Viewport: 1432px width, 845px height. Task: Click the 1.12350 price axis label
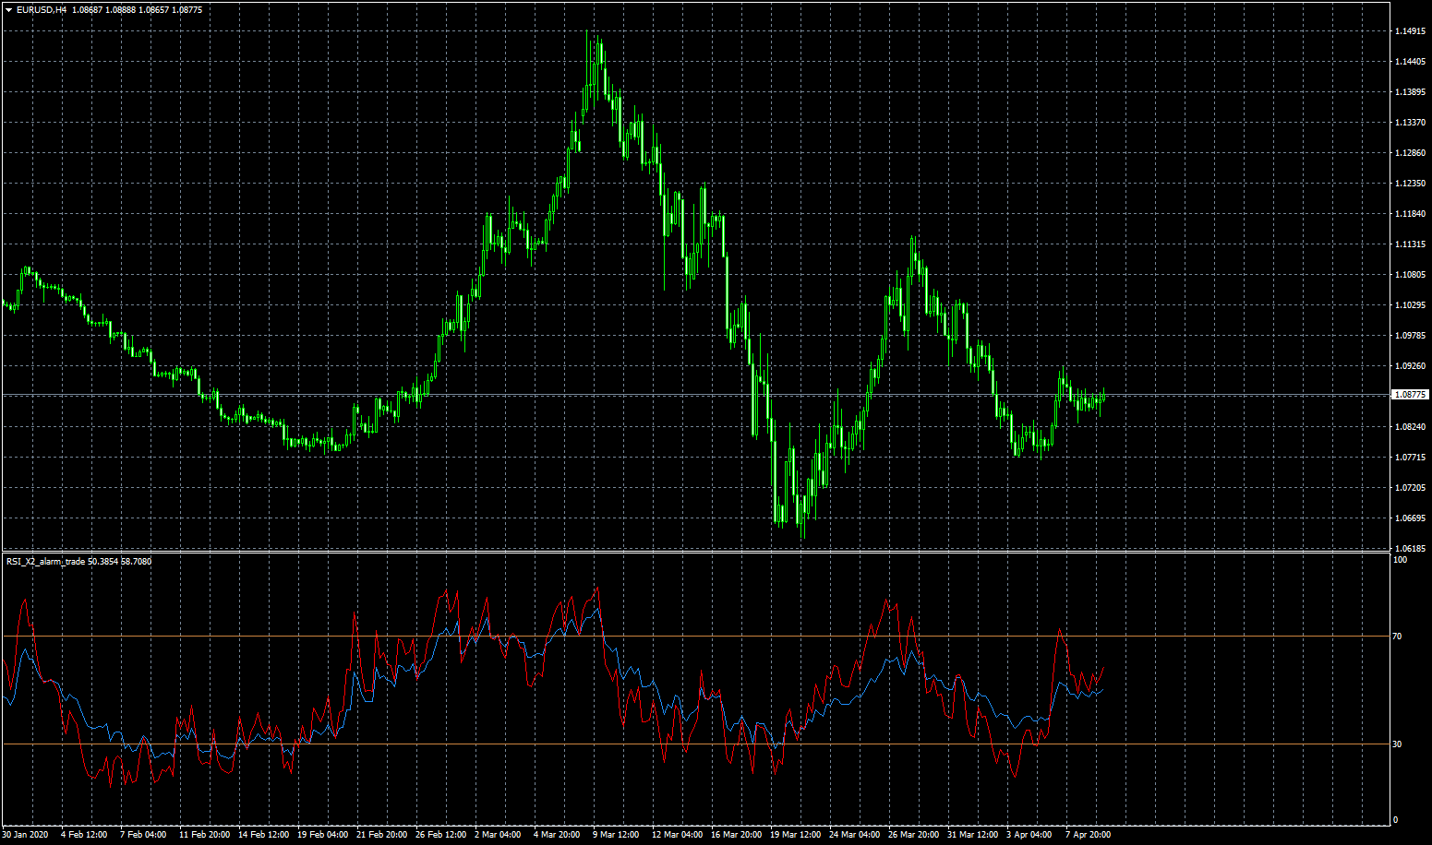[1411, 184]
